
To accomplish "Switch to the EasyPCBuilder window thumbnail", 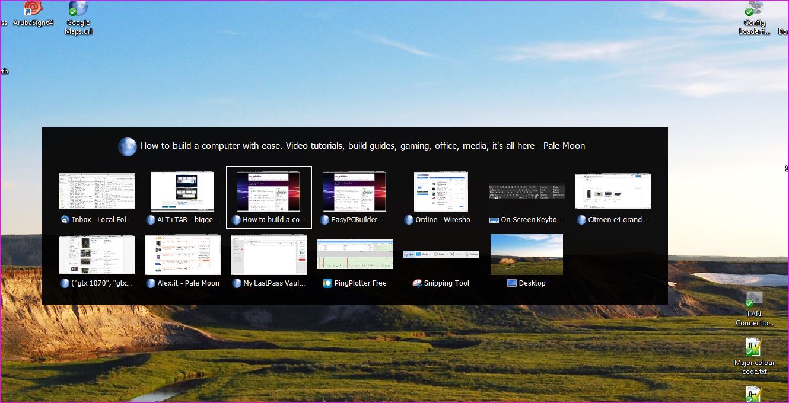I will (x=355, y=191).
